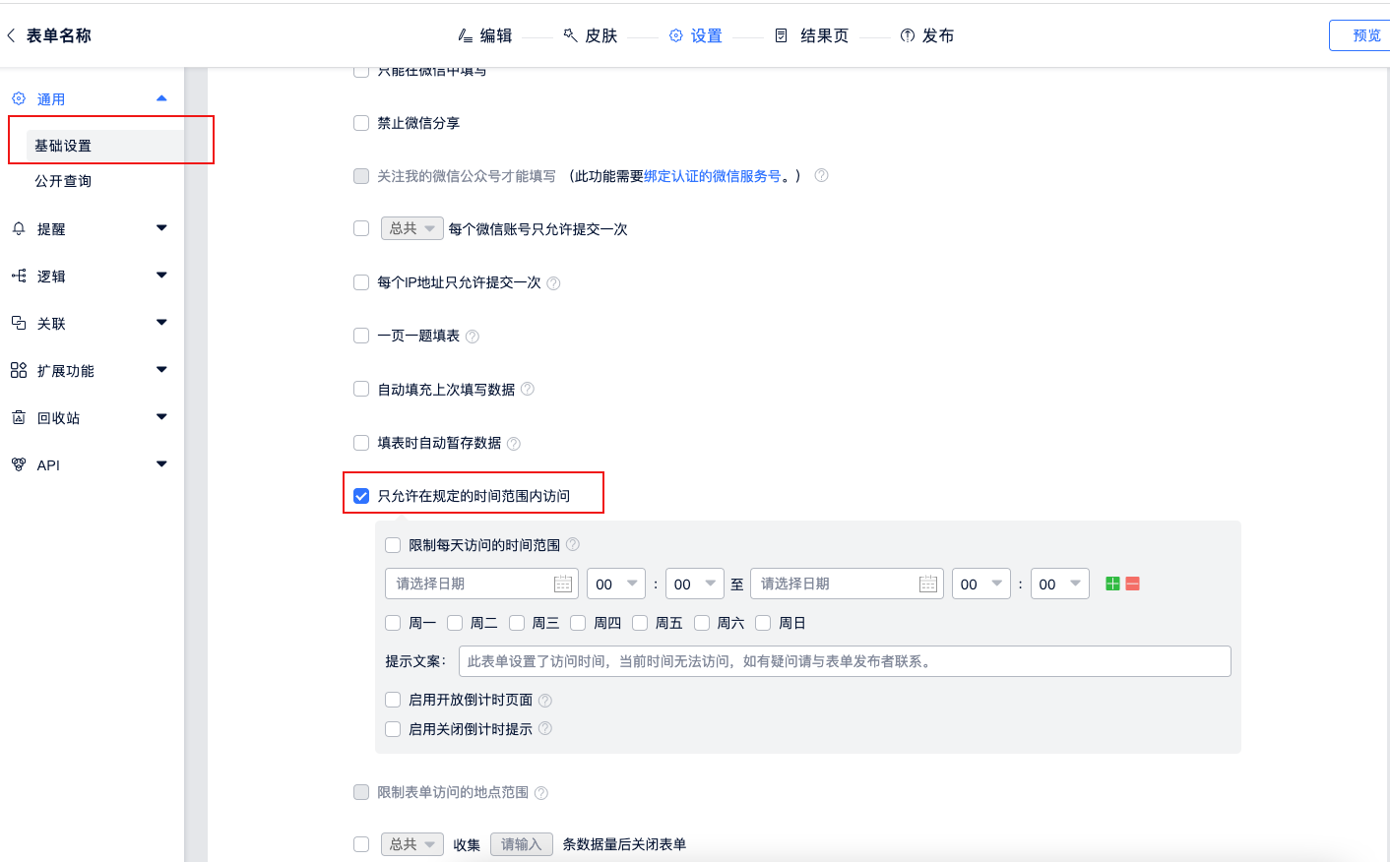Open the end date calendar icon
This screenshot has height=862, width=1390.
[927, 585]
